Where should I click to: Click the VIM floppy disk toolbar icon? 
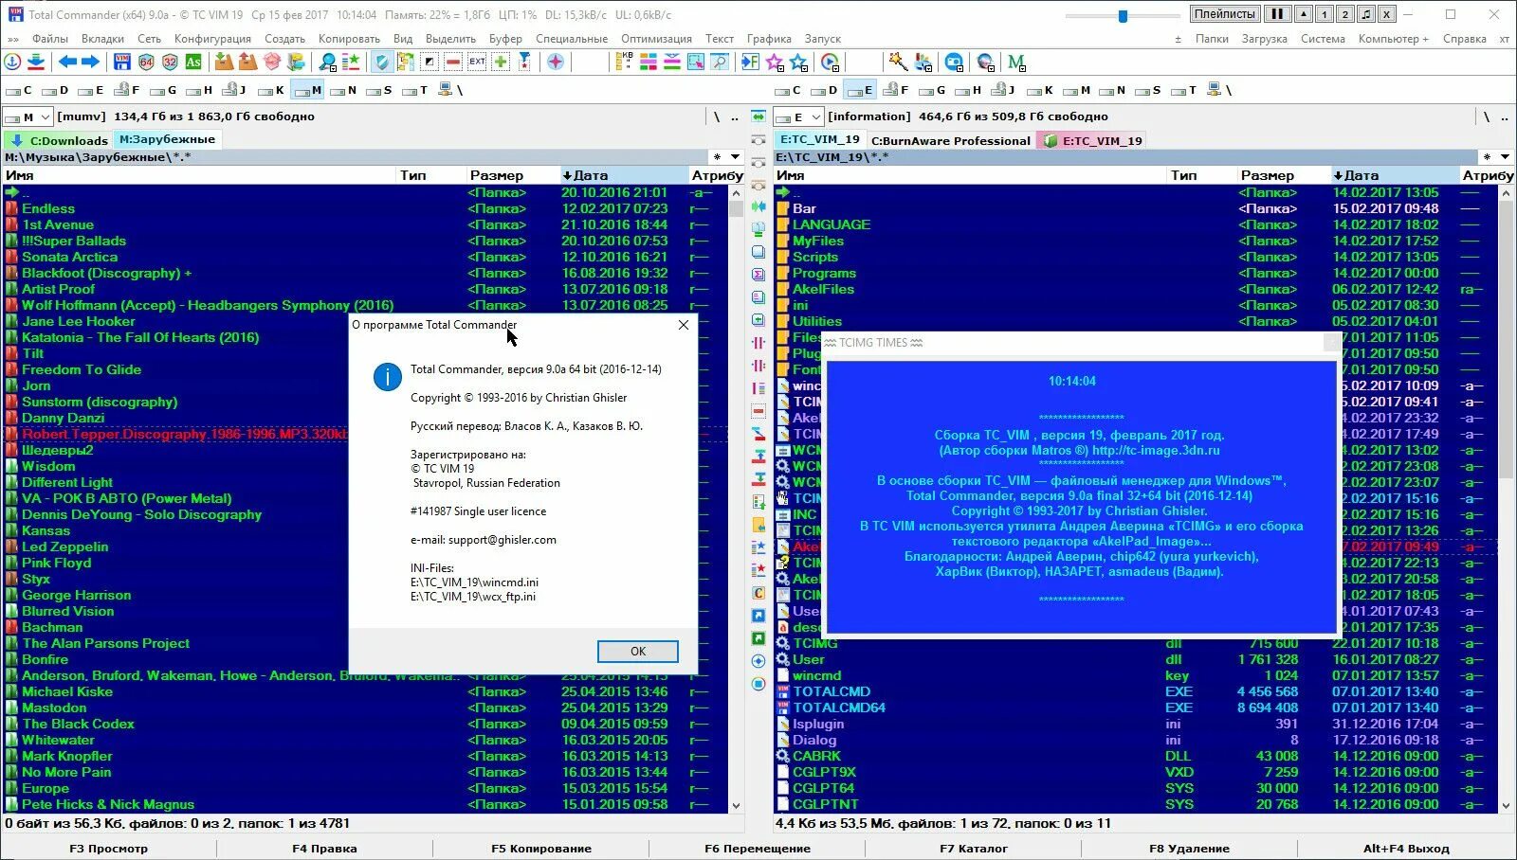click(x=122, y=62)
